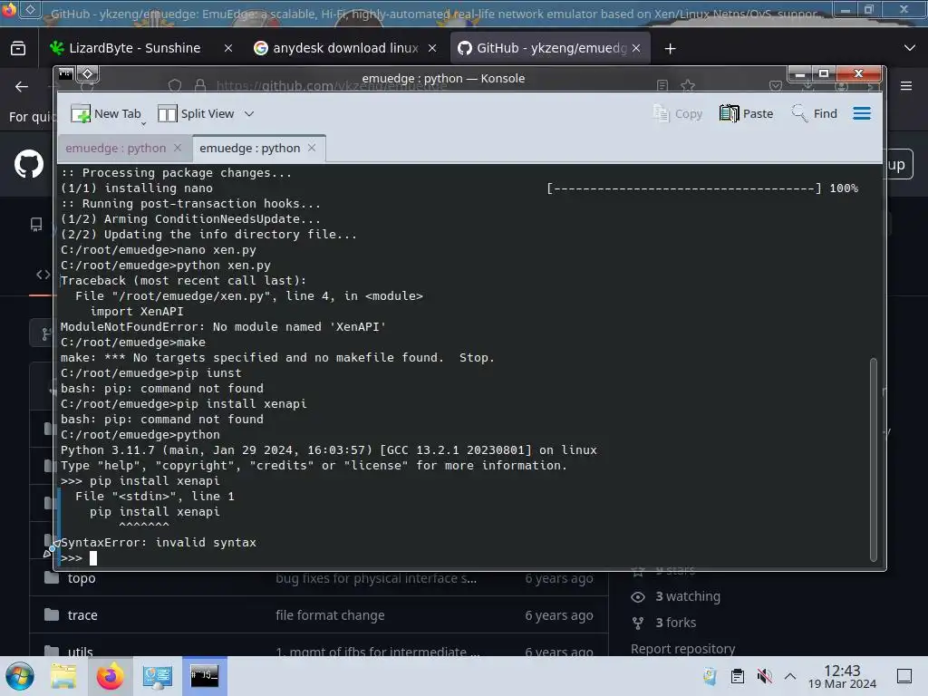Close the anydesk download linux tab
Image resolution: width=928 pixels, height=696 pixels.
[x=432, y=48]
